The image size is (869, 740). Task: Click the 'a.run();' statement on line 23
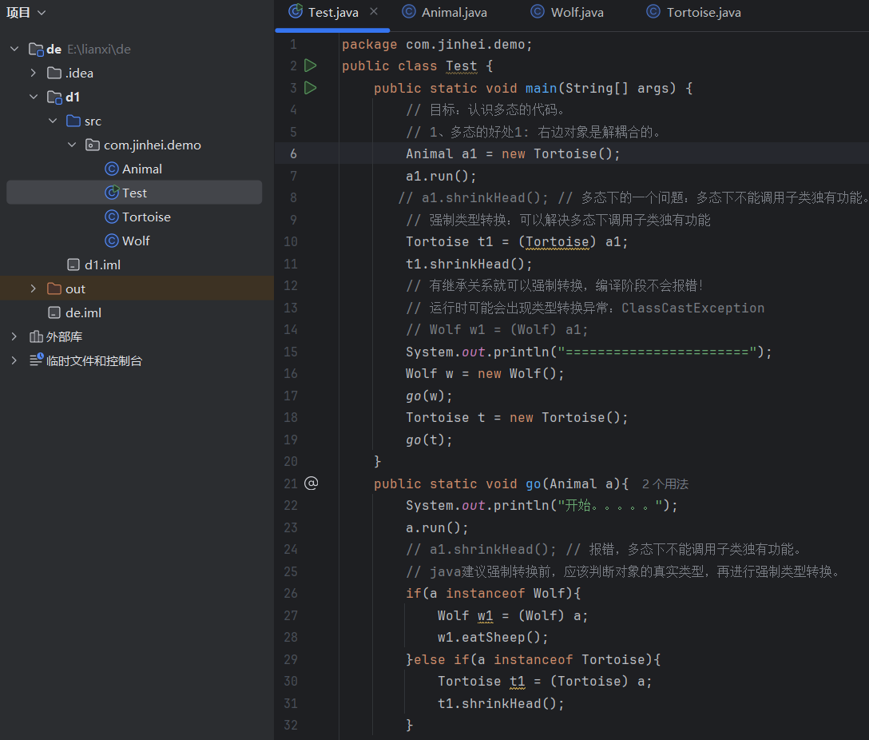coord(437,527)
